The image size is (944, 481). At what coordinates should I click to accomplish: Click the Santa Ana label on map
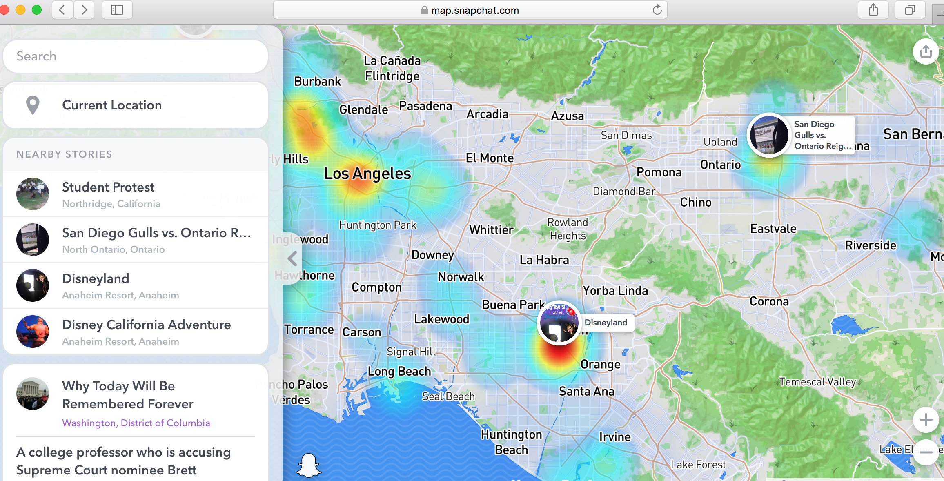click(586, 392)
